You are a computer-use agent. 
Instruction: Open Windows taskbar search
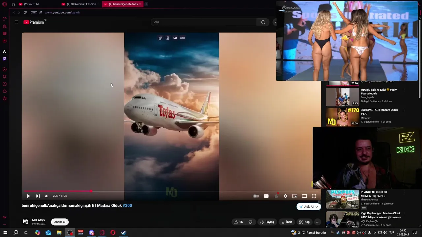pos(16,233)
